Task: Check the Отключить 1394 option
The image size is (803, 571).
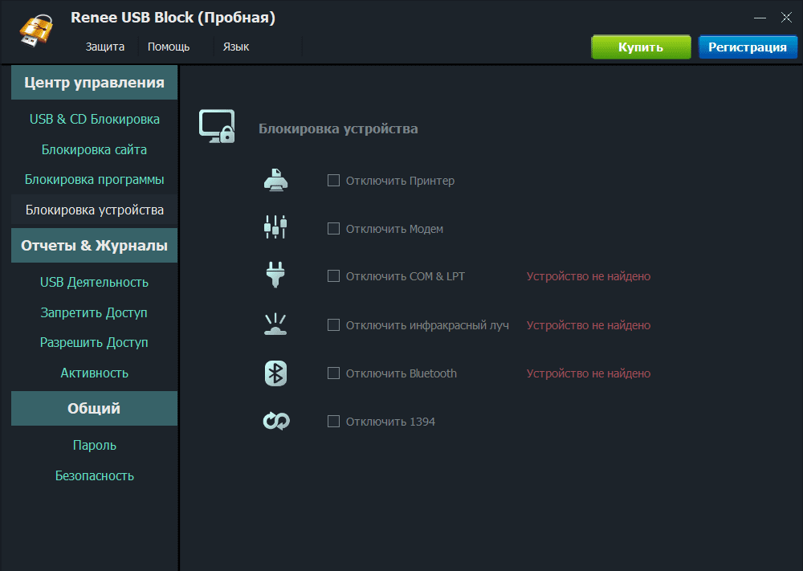Action: pyautogui.click(x=333, y=422)
